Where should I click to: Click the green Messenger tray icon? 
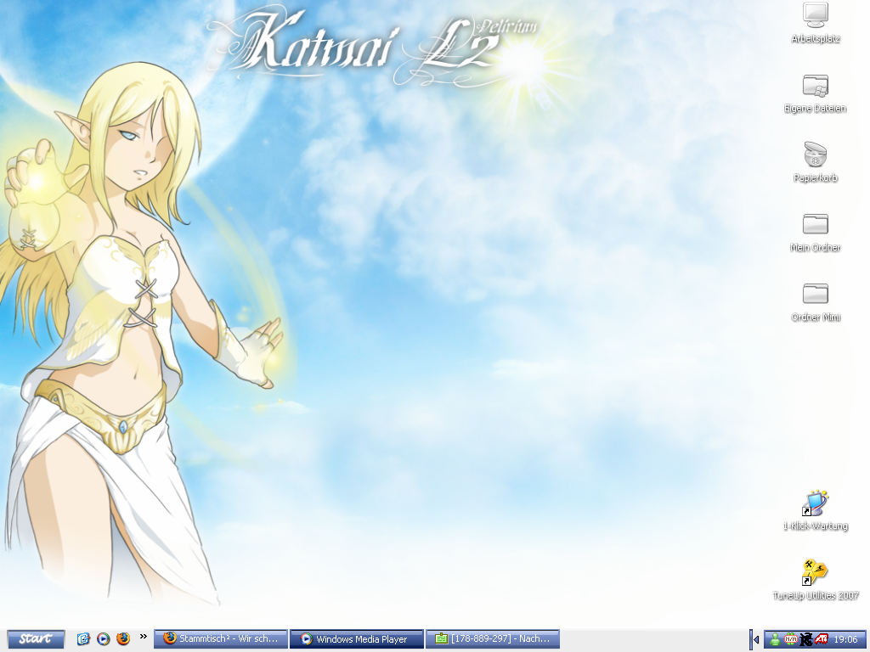coord(775,639)
